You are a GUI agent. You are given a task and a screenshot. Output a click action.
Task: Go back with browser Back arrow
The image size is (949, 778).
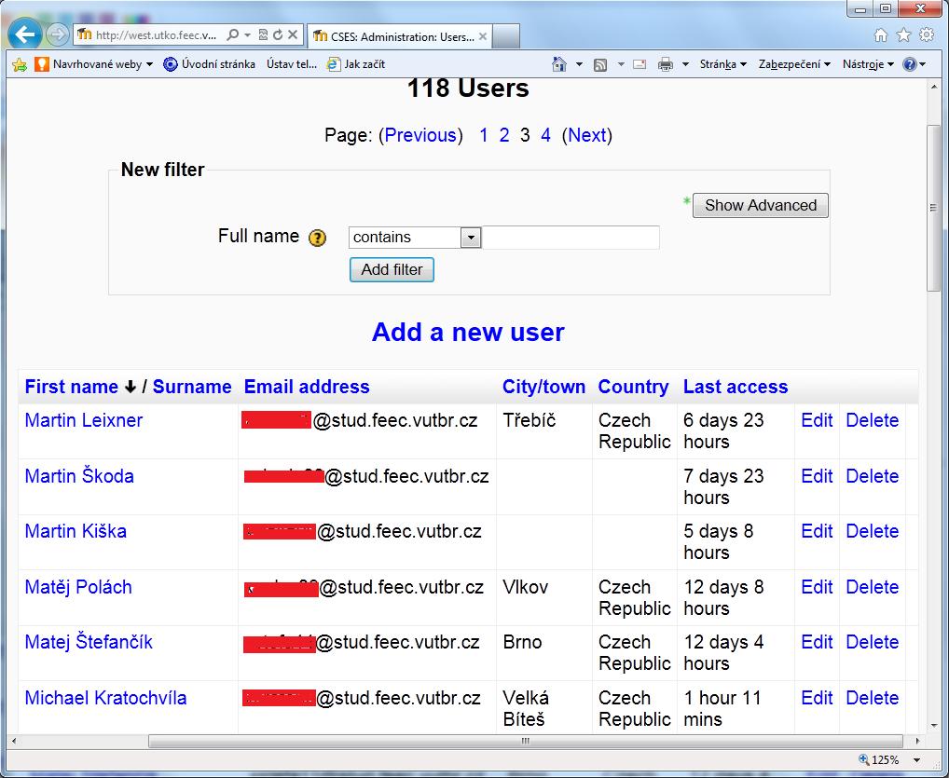coord(25,34)
